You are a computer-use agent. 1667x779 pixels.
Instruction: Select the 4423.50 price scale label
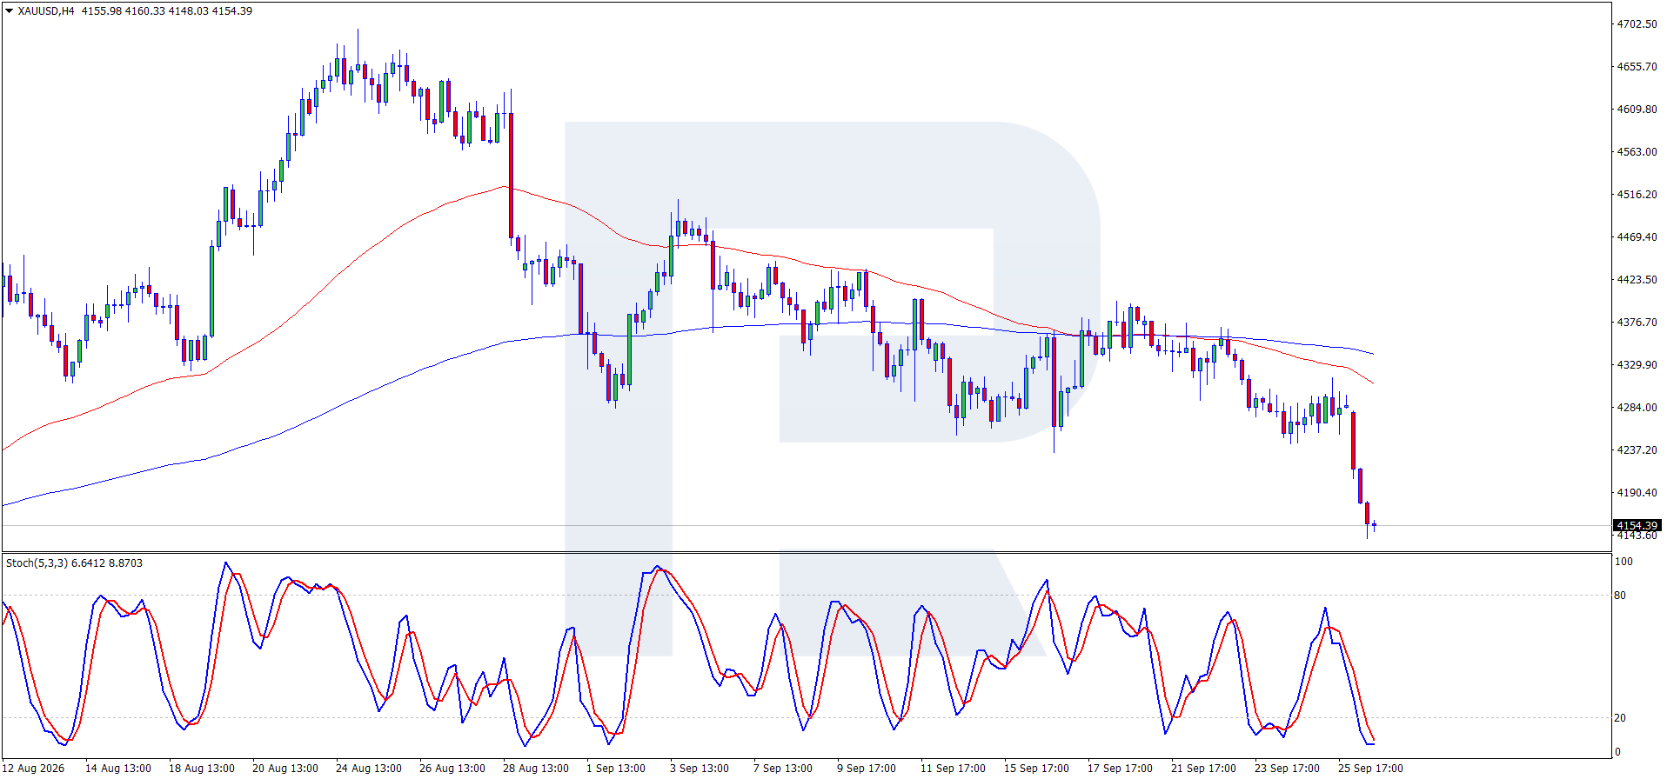tap(1637, 280)
